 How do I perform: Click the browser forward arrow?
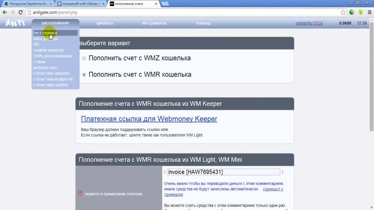click(x=13, y=12)
